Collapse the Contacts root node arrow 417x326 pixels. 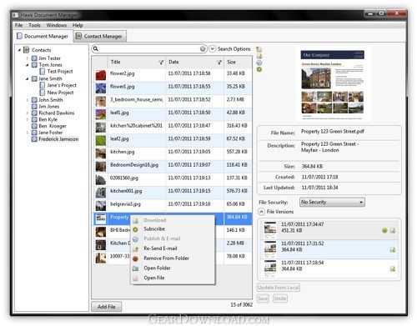click(19, 50)
